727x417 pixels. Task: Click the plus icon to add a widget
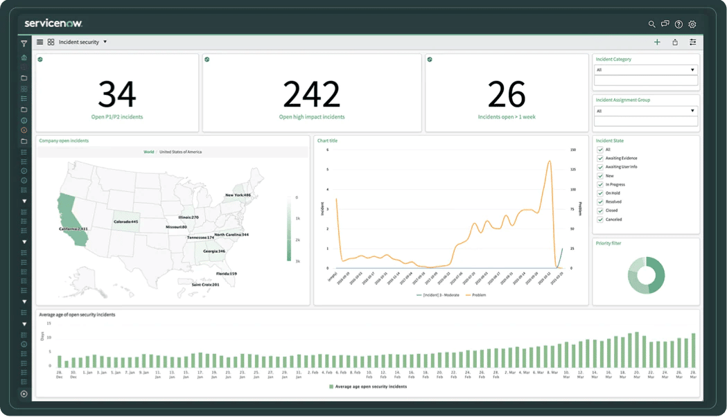point(657,42)
